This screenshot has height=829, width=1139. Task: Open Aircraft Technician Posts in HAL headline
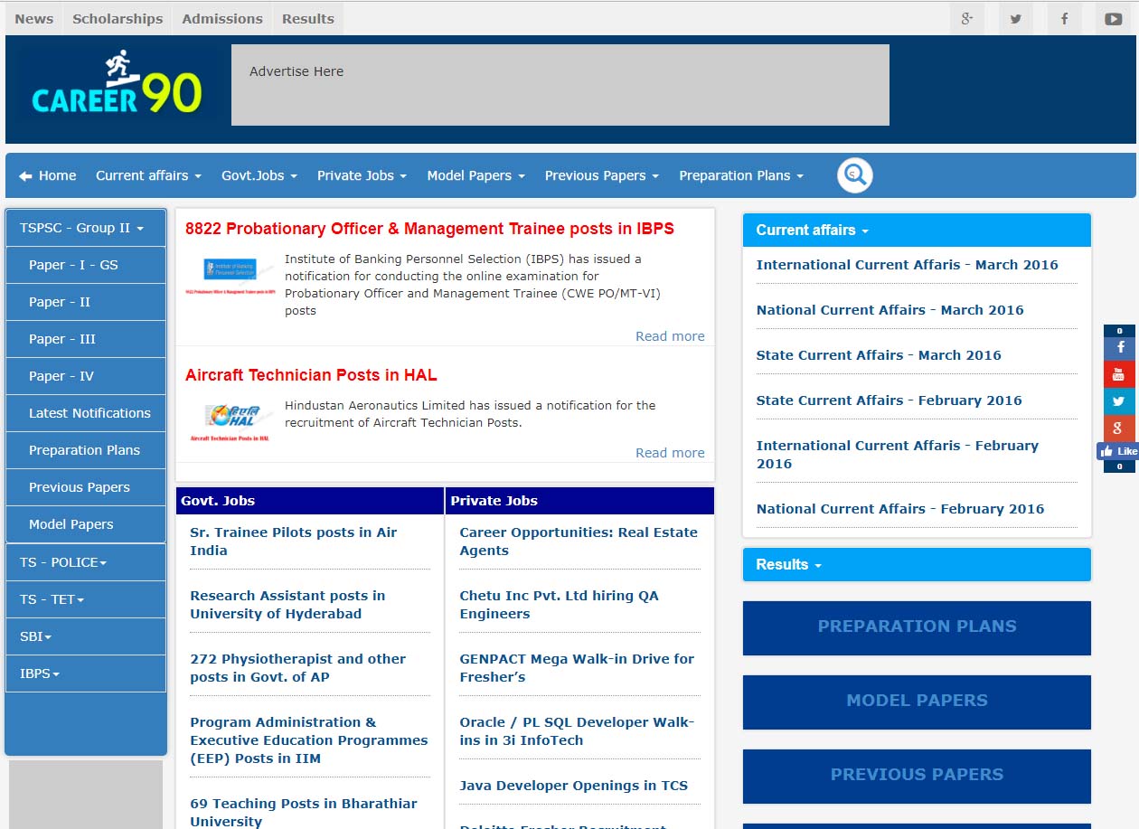point(311,375)
